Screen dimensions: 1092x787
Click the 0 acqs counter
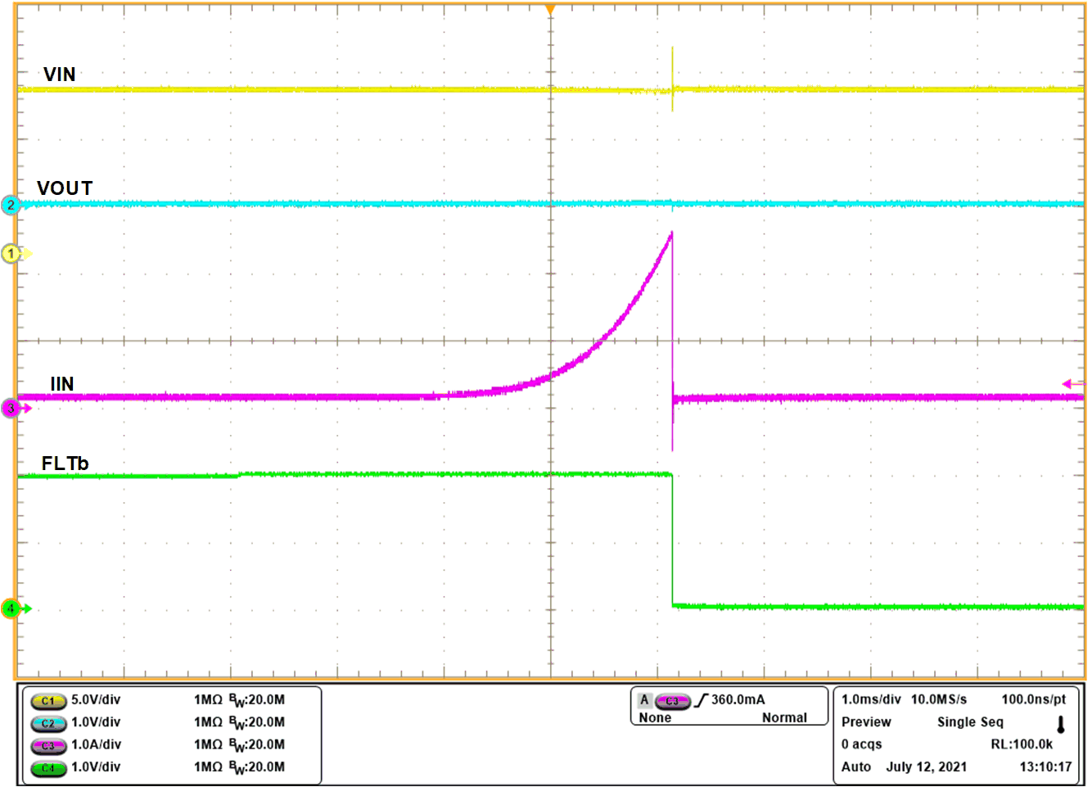point(862,744)
